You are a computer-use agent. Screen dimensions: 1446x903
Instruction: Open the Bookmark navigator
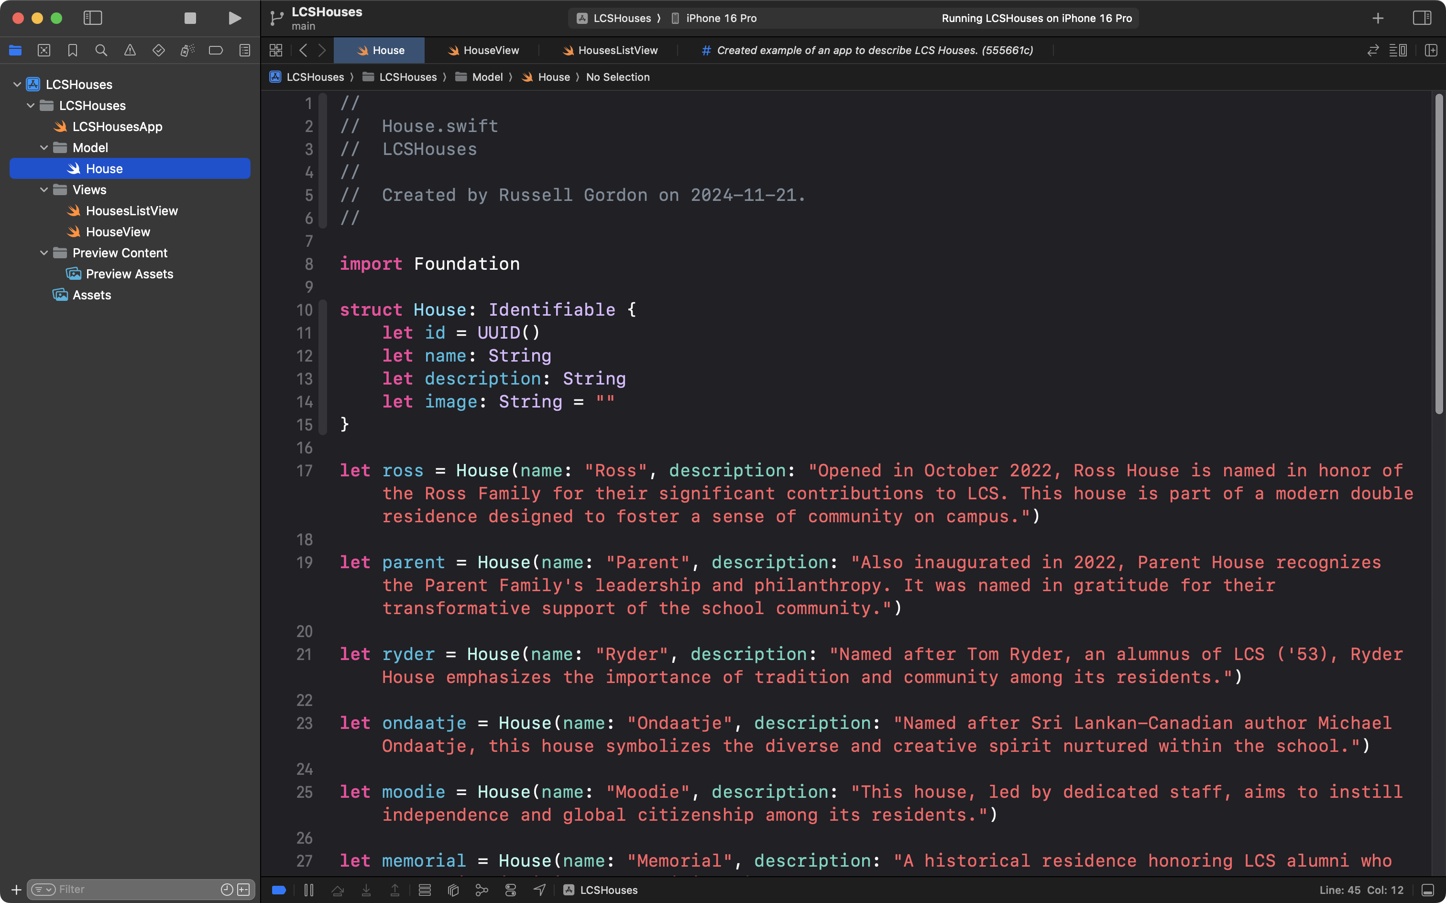[72, 50]
